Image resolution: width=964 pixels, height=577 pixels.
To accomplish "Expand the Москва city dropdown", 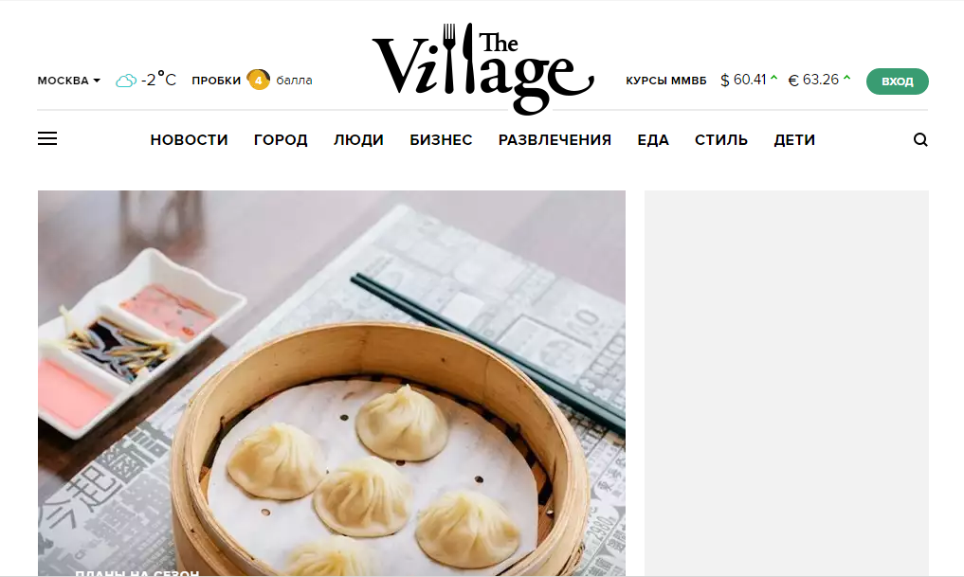I will (x=69, y=81).
